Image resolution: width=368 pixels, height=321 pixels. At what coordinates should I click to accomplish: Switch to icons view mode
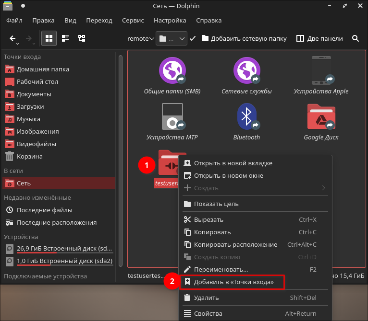[x=49, y=38]
